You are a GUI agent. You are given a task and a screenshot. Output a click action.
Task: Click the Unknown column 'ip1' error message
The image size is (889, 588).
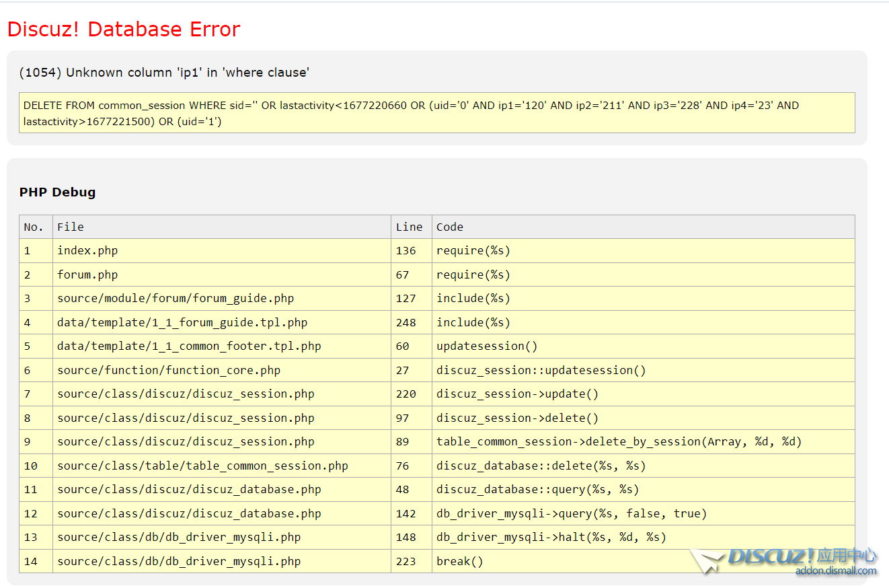pos(164,73)
